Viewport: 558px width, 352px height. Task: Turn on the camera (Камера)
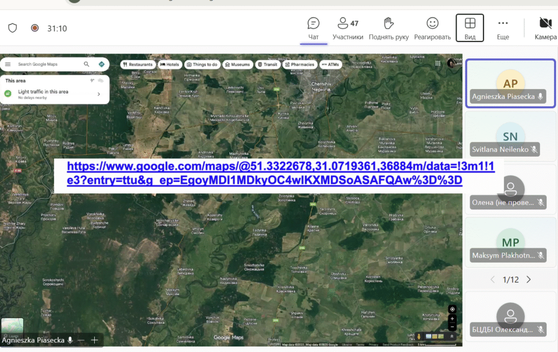click(545, 28)
